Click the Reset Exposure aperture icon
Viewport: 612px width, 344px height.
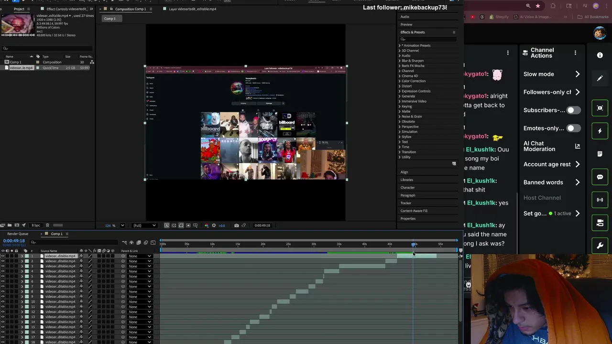click(214, 226)
